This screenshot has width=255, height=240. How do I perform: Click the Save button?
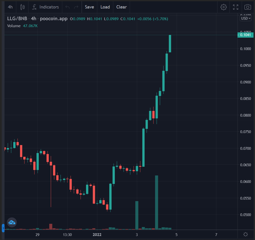[x=89, y=7]
